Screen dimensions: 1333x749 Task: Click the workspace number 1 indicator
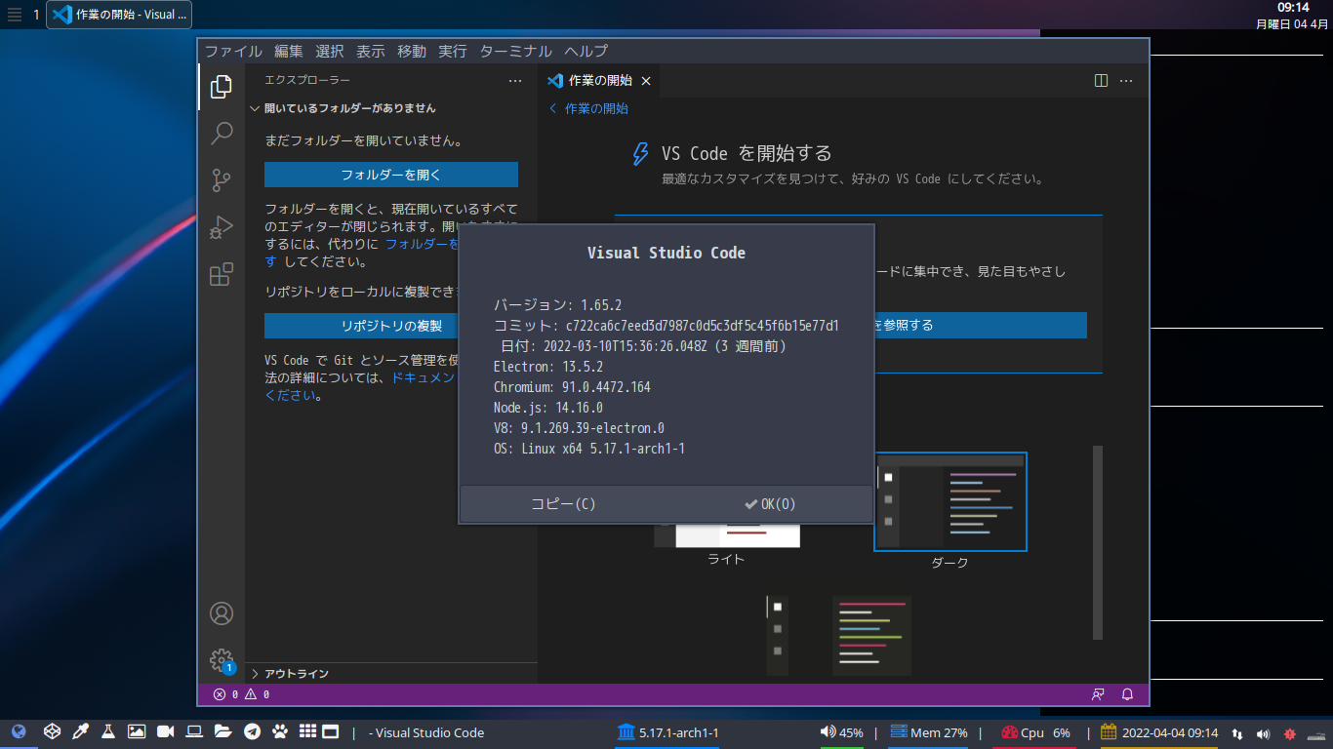coord(36,15)
